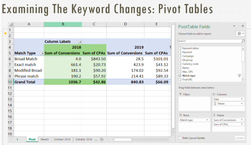
Task: Tick the Keyword status field checkbox
Action: [179, 48]
